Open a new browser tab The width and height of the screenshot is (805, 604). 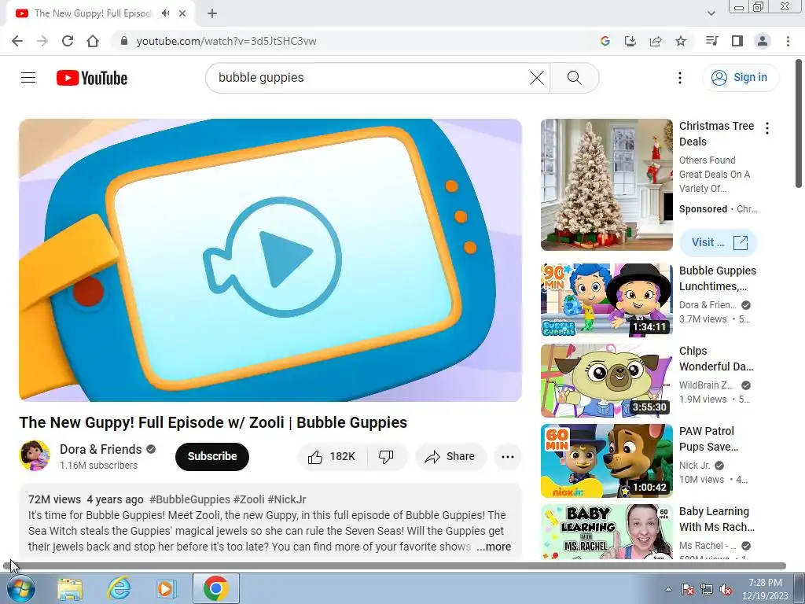click(212, 13)
